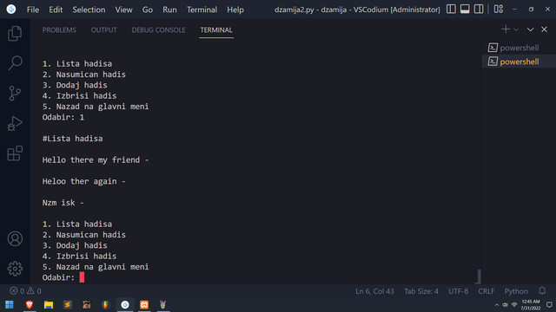Create a new terminal with plus icon
The image size is (556, 312).
tap(506, 29)
